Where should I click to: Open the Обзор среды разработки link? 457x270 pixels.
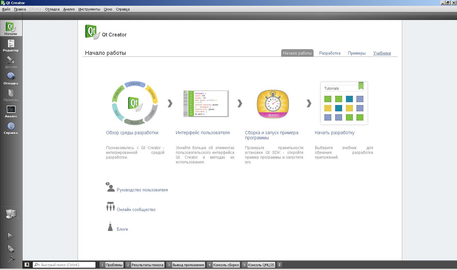pos(132,133)
